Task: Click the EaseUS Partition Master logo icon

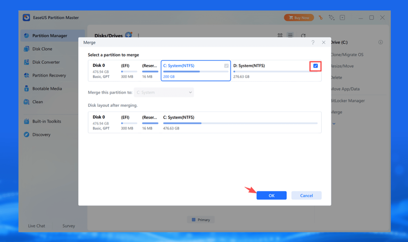Action: (26, 18)
